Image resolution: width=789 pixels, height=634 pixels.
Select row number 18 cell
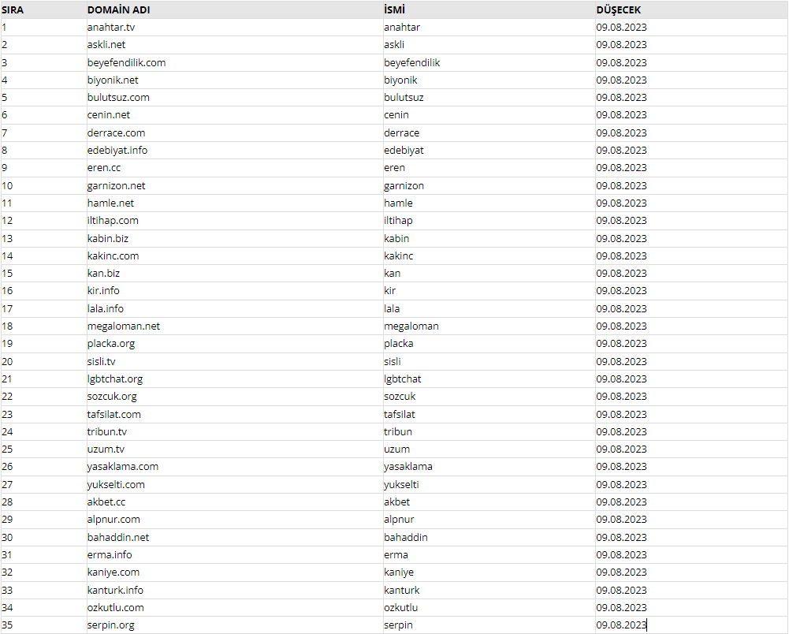7,326
